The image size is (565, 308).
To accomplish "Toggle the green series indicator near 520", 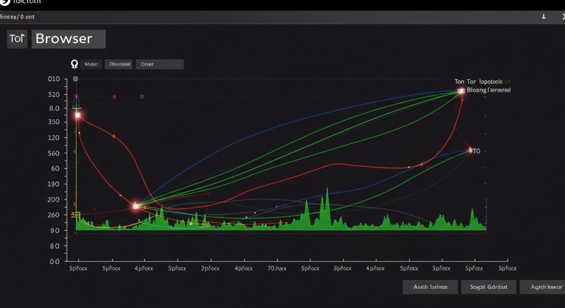I will click(x=142, y=97).
